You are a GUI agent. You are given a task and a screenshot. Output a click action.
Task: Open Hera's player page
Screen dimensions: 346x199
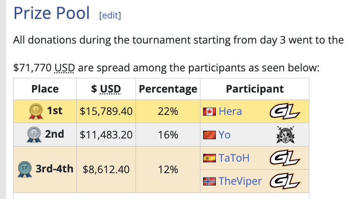(230, 111)
